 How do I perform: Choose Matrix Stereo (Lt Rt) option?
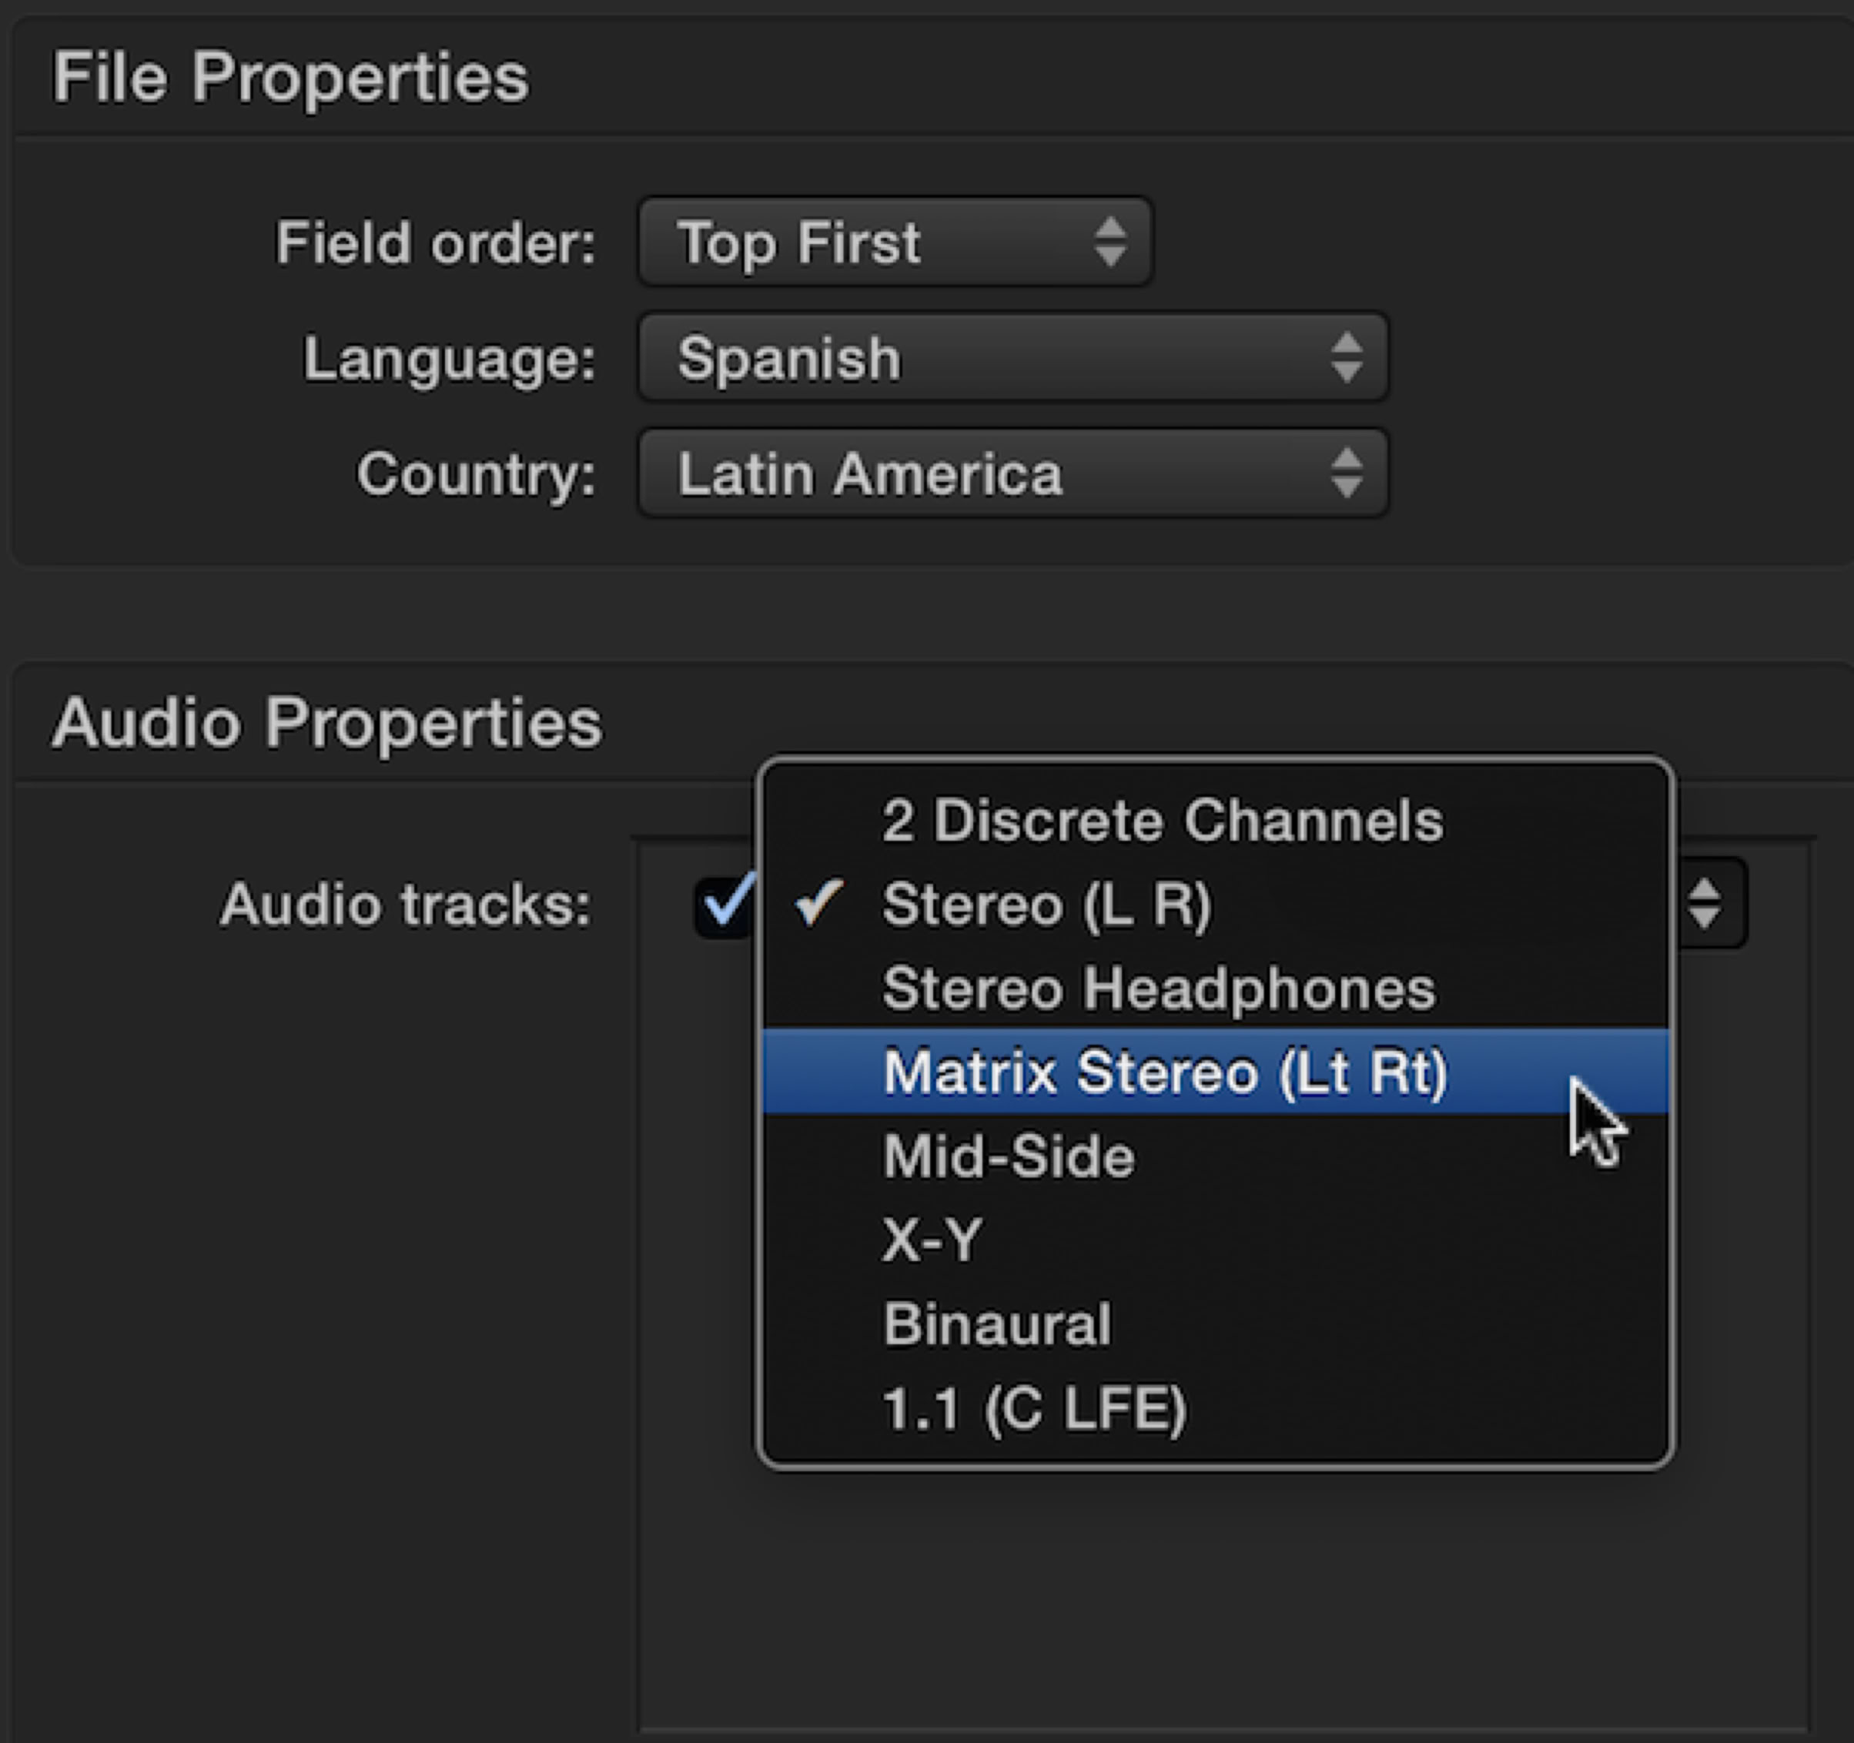point(1164,1072)
